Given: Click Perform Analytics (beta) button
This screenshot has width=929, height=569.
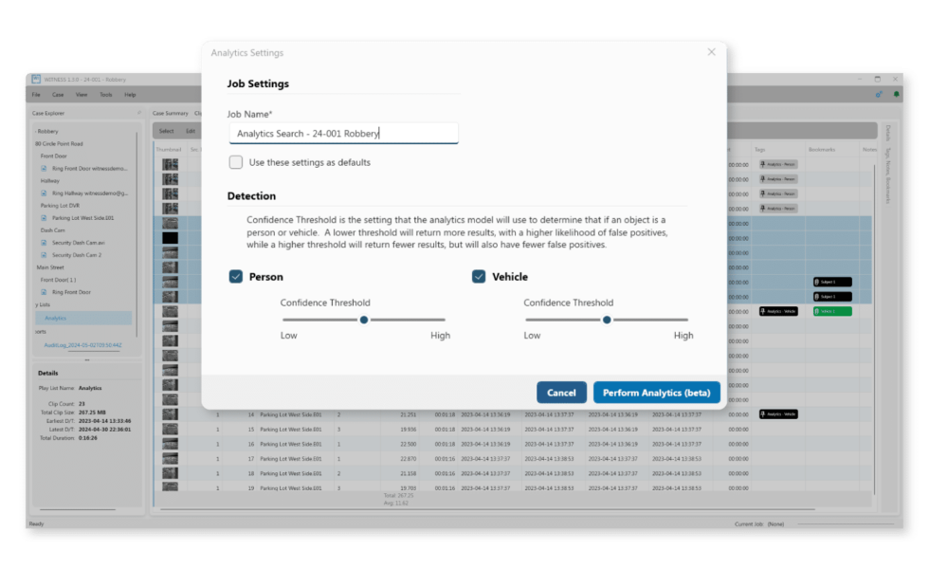Looking at the screenshot, I should click(x=656, y=393).
